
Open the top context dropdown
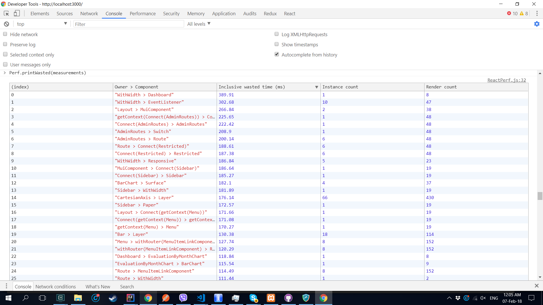(42, 24)
